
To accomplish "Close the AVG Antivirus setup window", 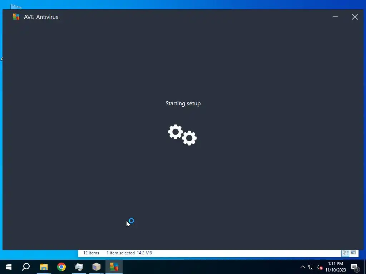I will 355,17.
